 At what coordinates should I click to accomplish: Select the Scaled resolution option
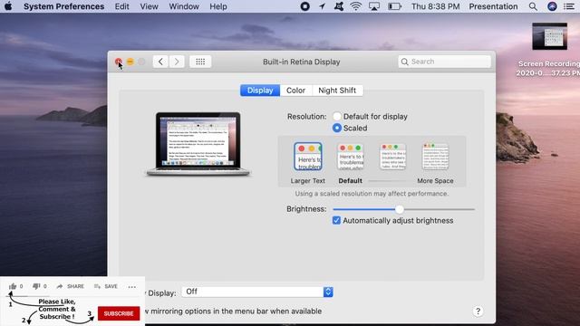336,128
